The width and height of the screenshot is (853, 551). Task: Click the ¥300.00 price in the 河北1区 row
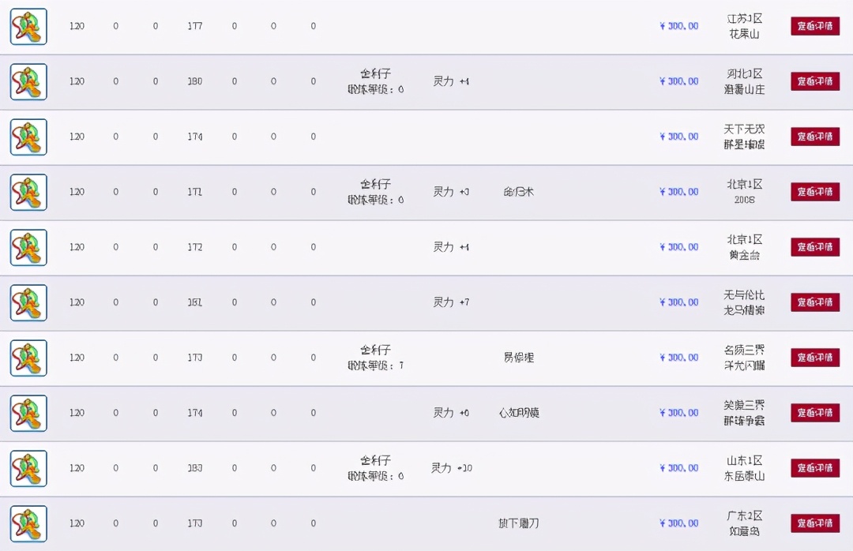coord(678,81)
